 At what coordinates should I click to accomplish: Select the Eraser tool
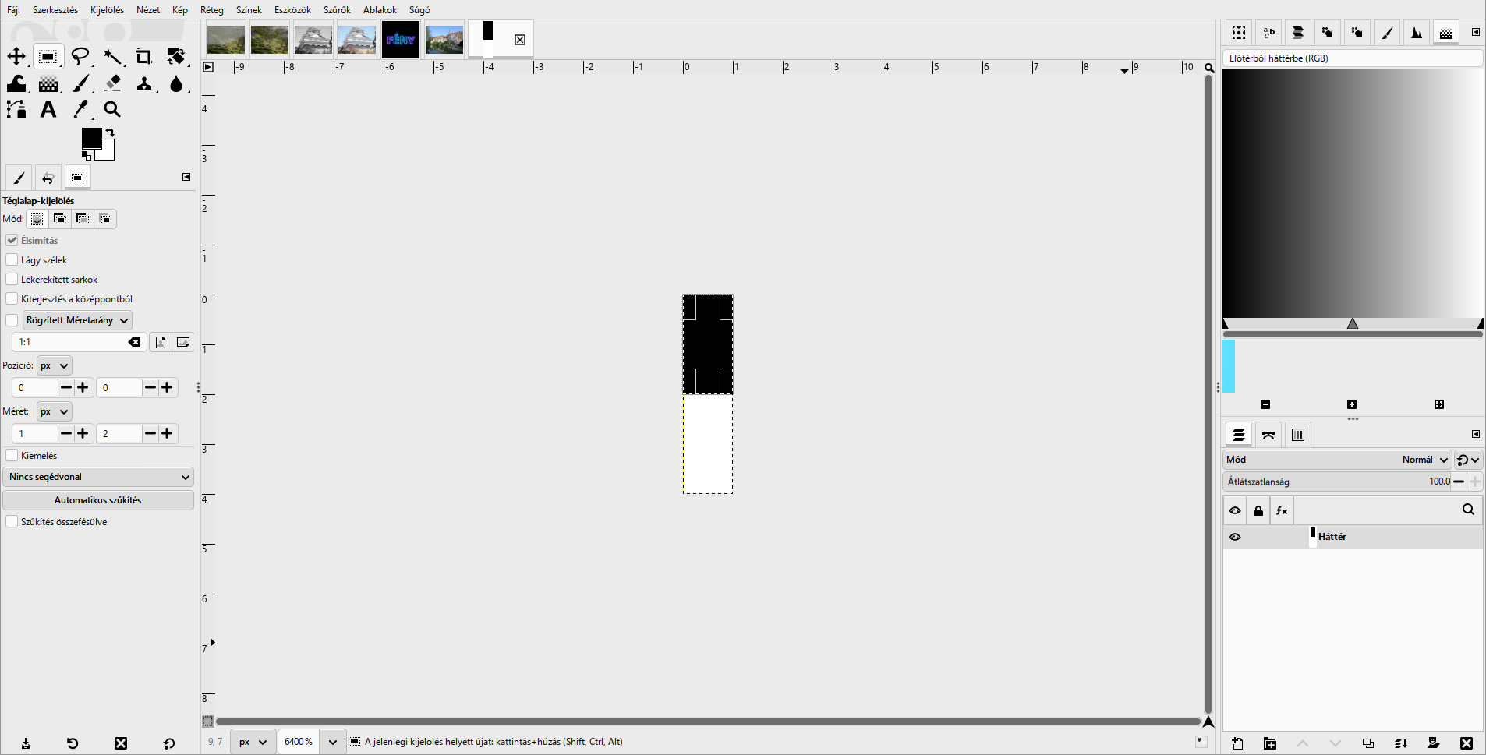click(x=113, y=83)
